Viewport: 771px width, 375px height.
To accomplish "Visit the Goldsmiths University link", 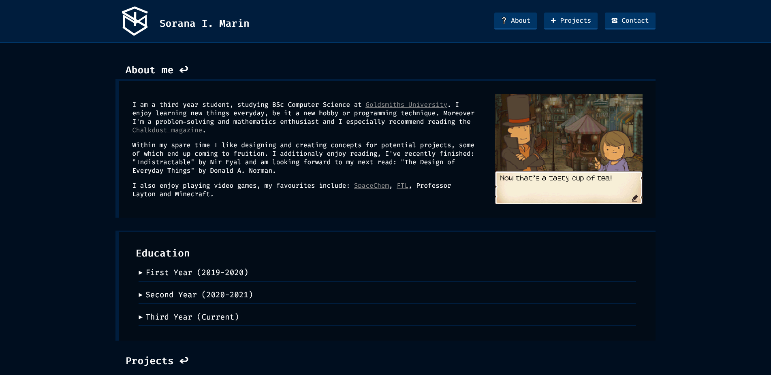I will pos(406,105).
